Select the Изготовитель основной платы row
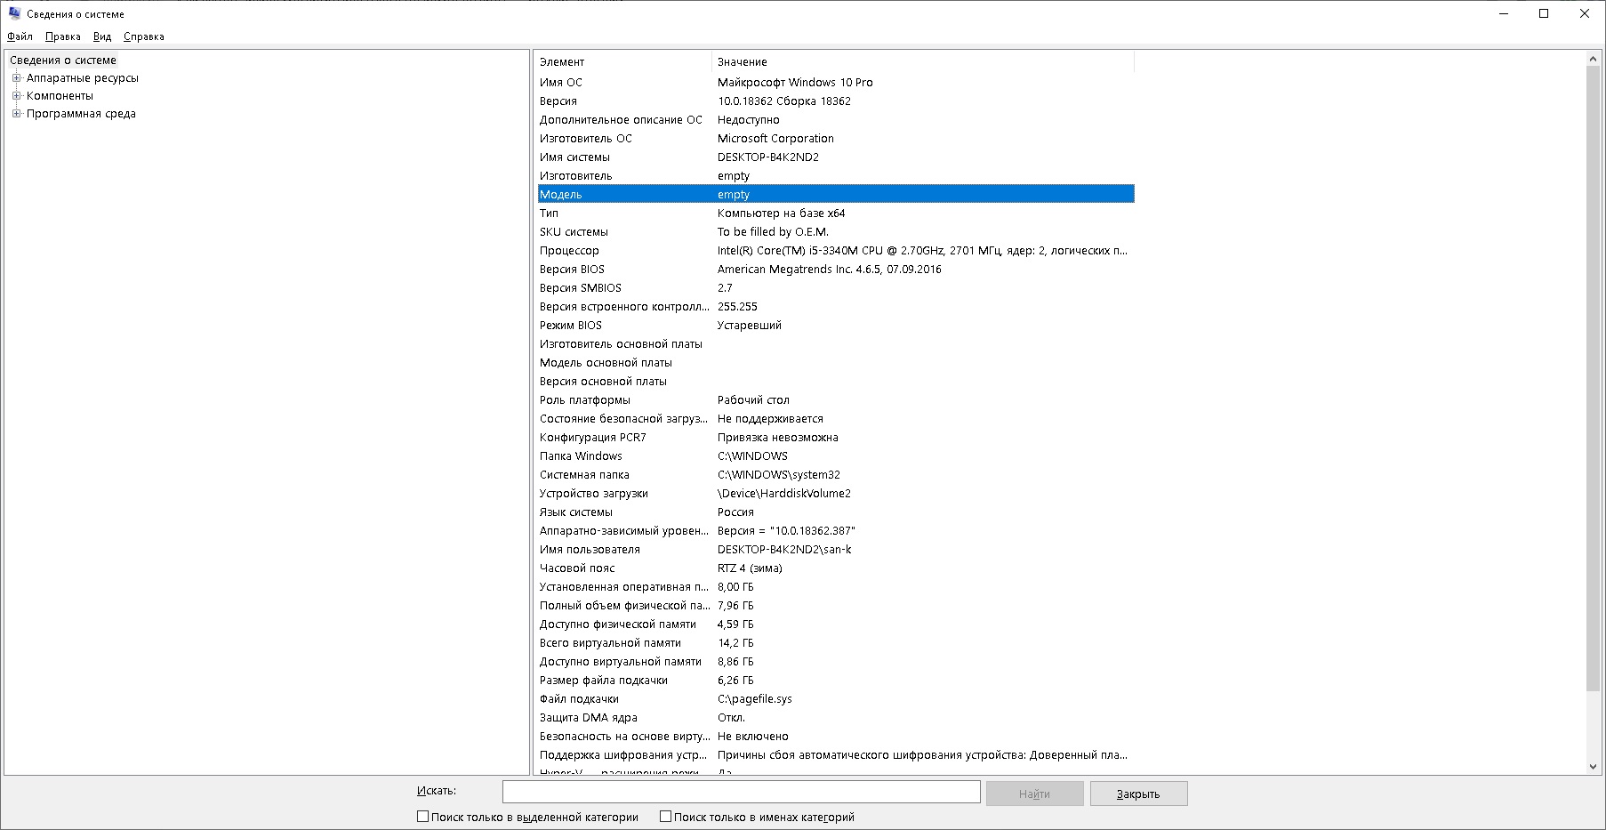This screenshot has width=1606, height=830. 836,343
